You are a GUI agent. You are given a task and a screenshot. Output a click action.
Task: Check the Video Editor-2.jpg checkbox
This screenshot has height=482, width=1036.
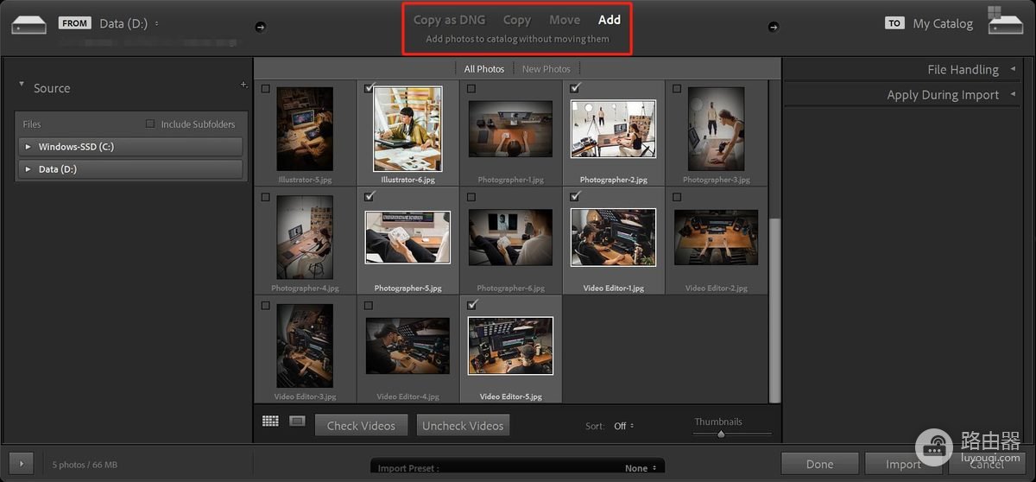(x=677, y=197)
